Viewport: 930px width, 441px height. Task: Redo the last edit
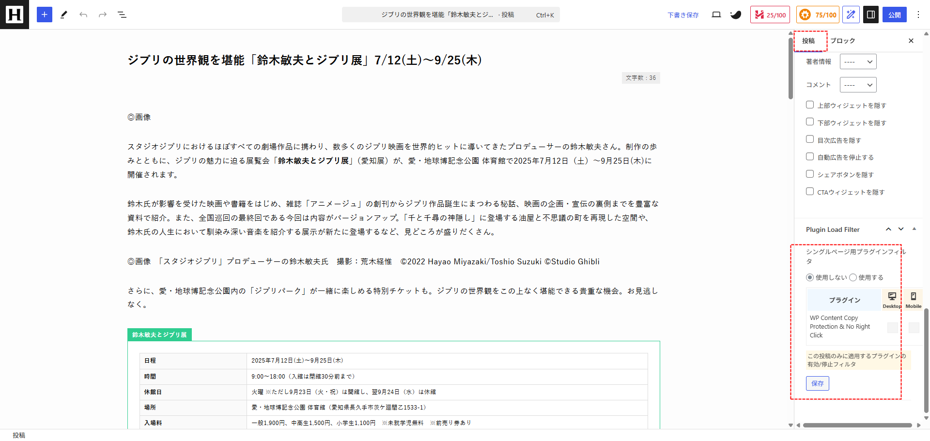click(x=103, y=15)
